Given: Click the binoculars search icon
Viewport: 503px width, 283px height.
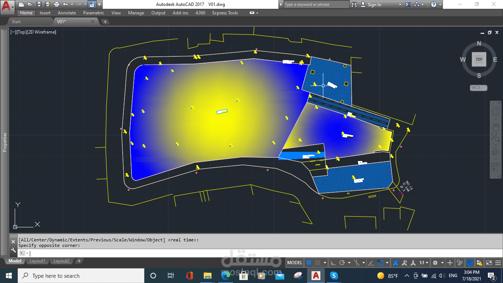Looking at the screenshot, I should click(354, 4).
